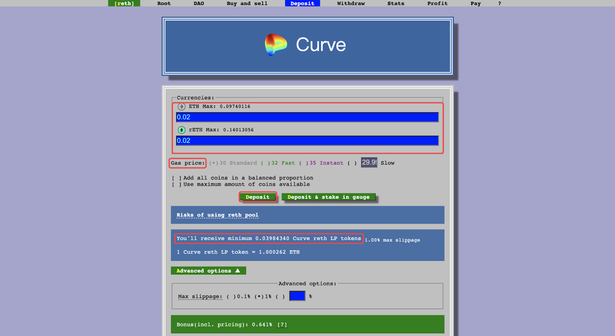The image size is (615, 336).
Task: Focus the ETH amount input field
Action: pos(307,117)
